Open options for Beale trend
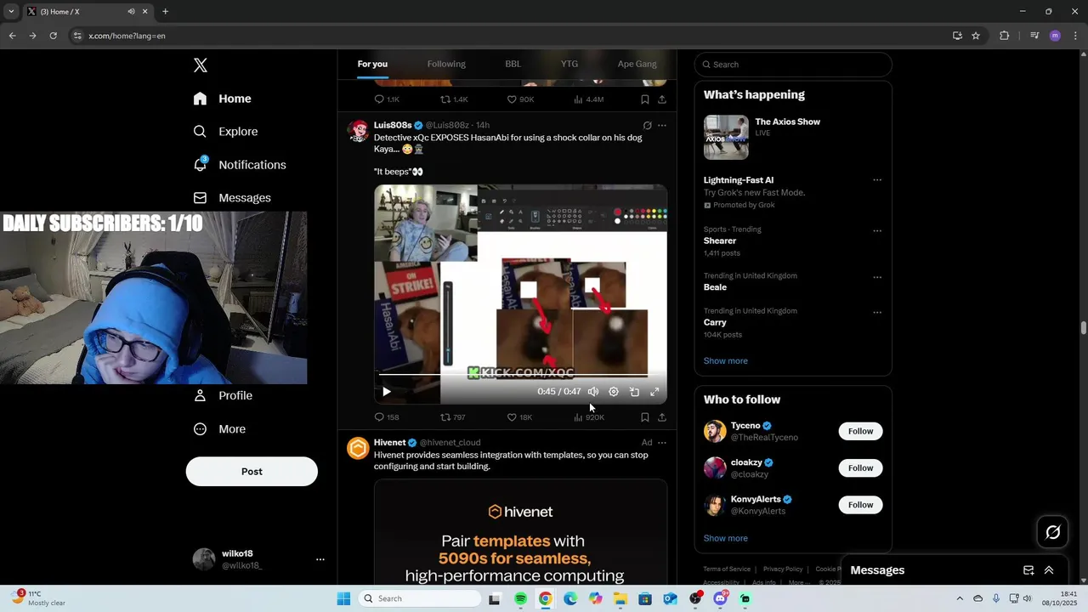The width and height of the screenshot is (1088, 612). click(x=877, y=277)
